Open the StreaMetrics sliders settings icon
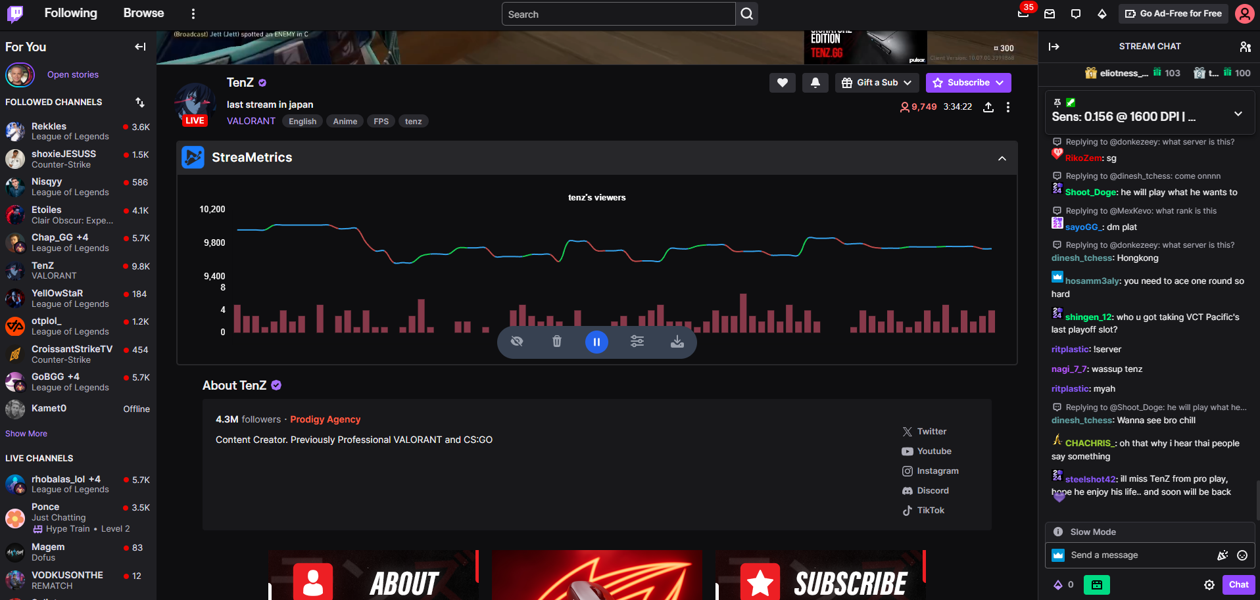The width and height of the screenshot is (1260, 600). click(x=637, y=342)
